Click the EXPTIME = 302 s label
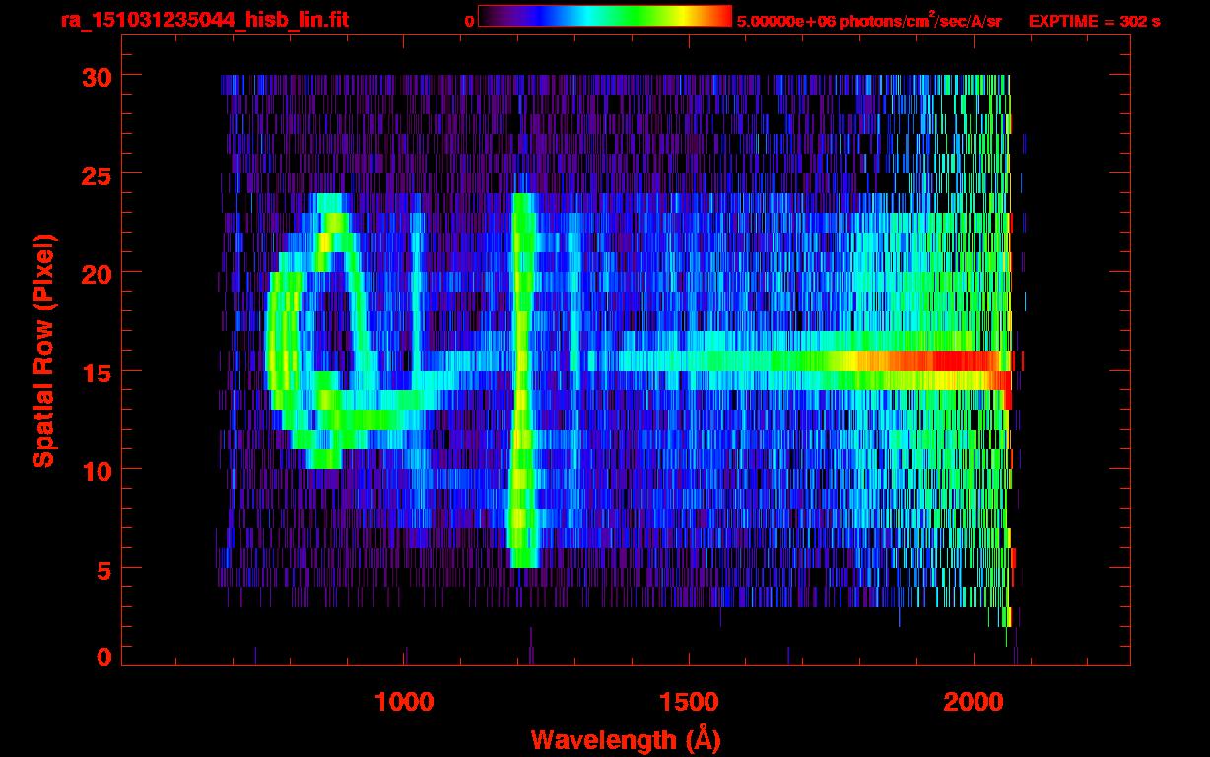This screenshot has height=757, width=1210. coord(1094,21)
